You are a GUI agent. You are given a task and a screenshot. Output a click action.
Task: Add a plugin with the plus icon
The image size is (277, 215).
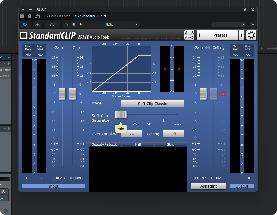31,10
